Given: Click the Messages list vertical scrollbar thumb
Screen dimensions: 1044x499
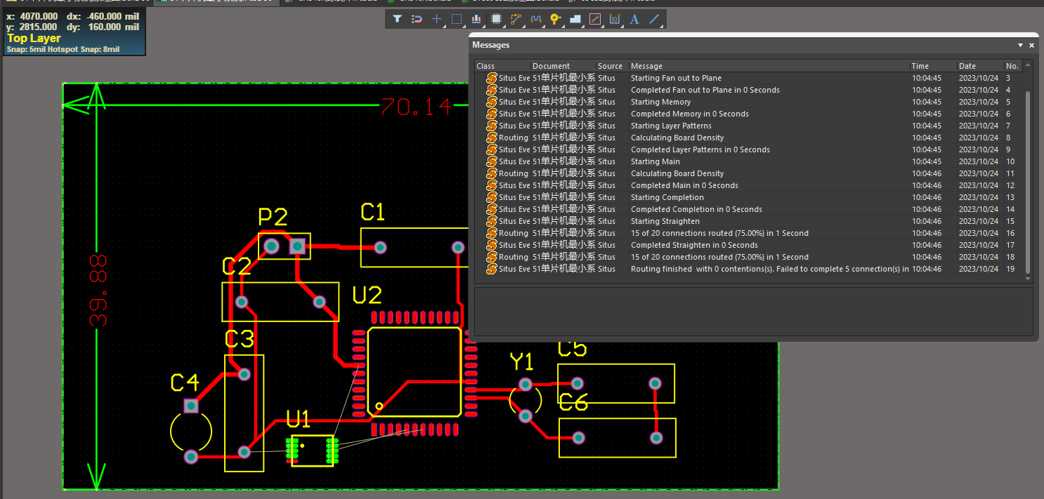Looking at the screenshot, I should click(x=1028, y=182).
